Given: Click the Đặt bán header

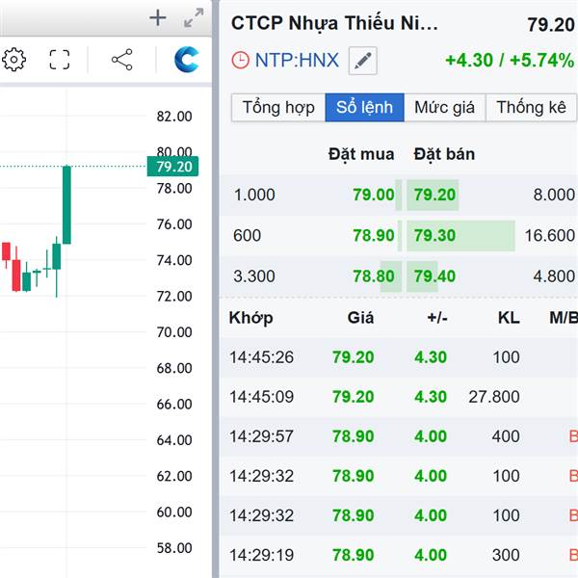Looking at the screenshot, I should click(444, 154).
